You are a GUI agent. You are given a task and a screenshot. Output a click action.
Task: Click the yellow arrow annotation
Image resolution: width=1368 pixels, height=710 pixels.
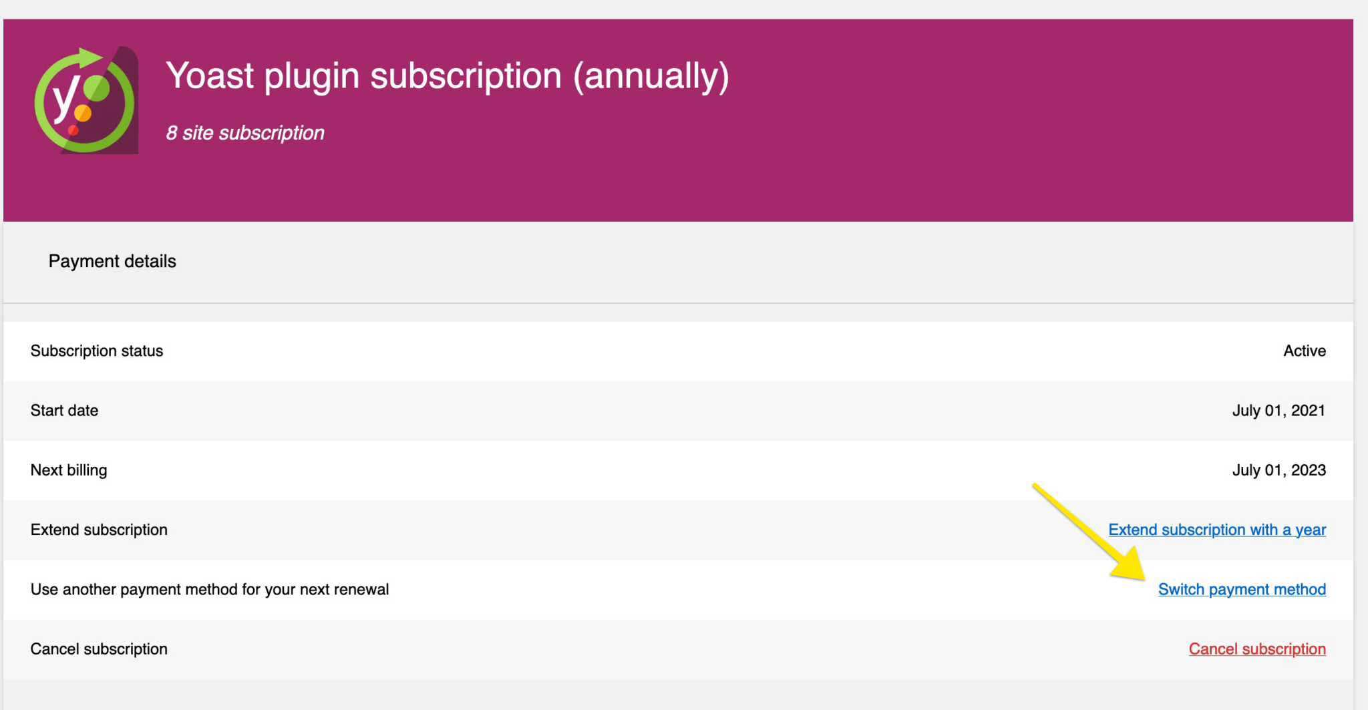1090,532
